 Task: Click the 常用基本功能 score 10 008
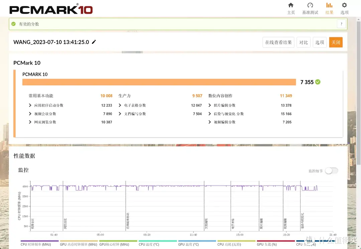(x=106, y=96)
